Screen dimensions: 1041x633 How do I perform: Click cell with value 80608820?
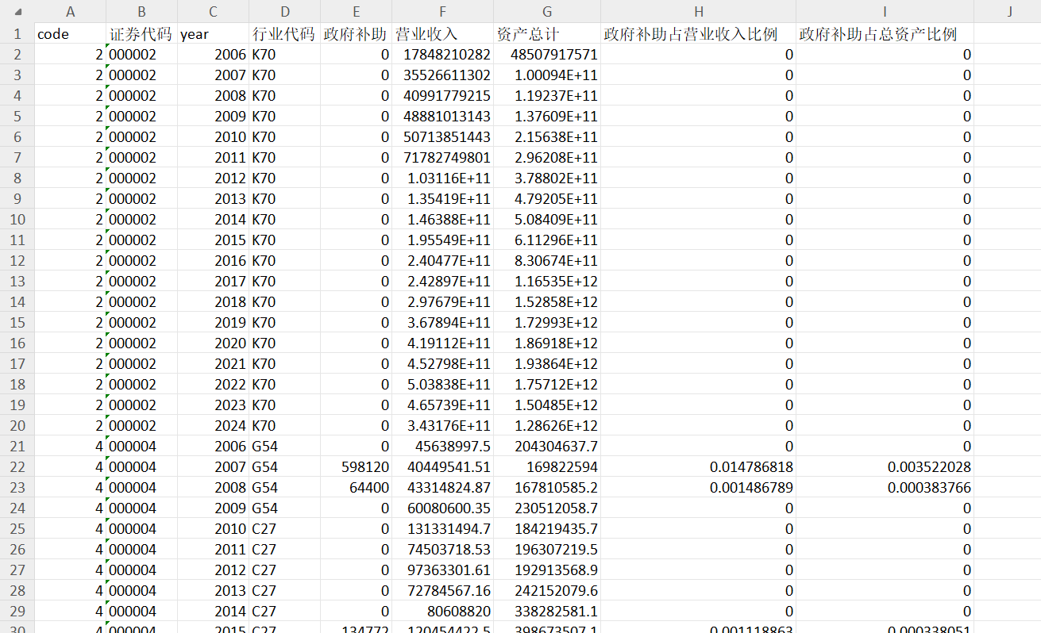point(443,612)
